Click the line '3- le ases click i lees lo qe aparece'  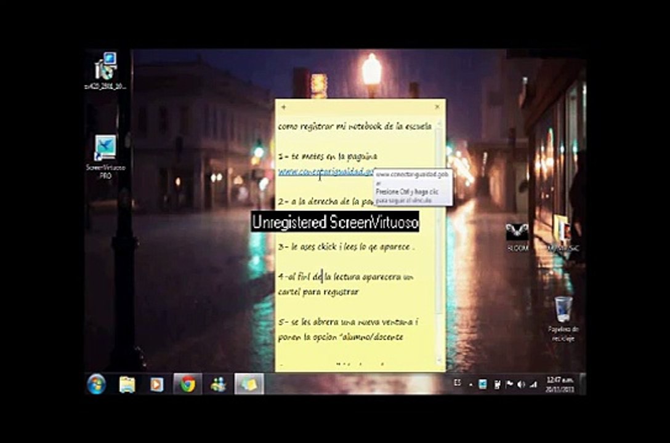(x=346, y=247)
